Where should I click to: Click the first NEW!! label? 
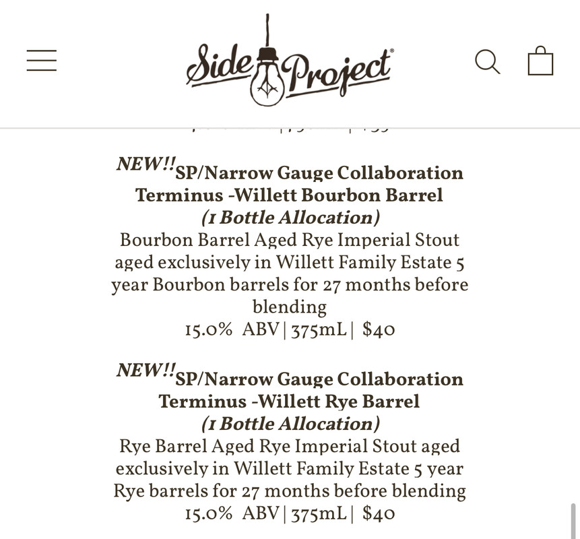[x=146, y=164]
